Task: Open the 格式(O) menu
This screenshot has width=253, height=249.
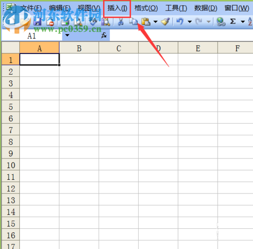Action: pyautogui.click(x=146, y=8)
